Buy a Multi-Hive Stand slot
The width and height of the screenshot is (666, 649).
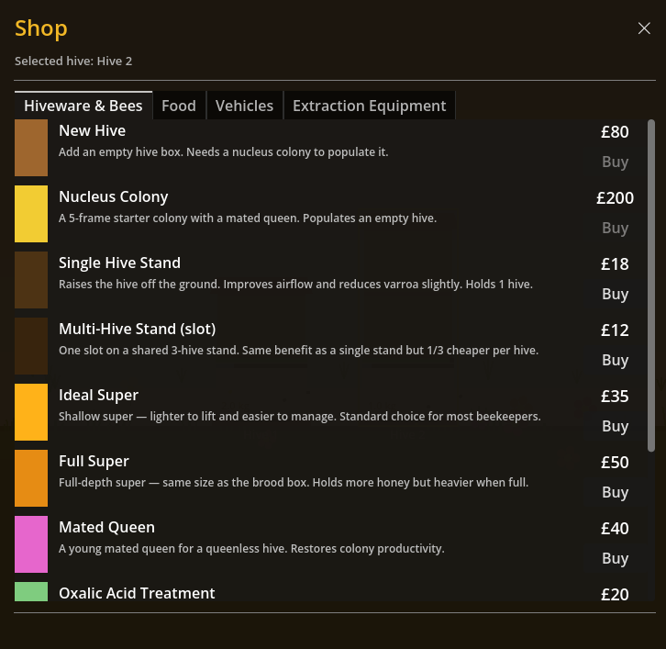(x=615, y=360)
